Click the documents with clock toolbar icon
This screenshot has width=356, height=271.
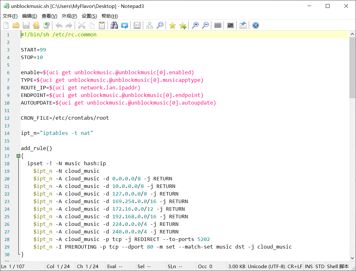click(47, 25)
